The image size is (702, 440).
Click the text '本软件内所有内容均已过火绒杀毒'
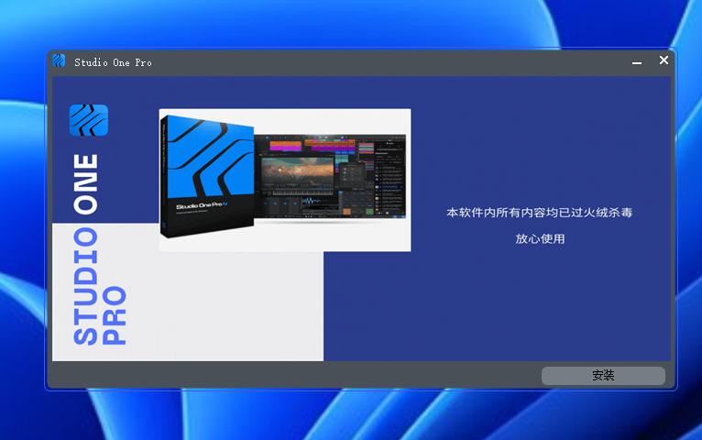click(x=540, y=213)
